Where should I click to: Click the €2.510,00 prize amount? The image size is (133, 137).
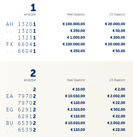point(76,109)
